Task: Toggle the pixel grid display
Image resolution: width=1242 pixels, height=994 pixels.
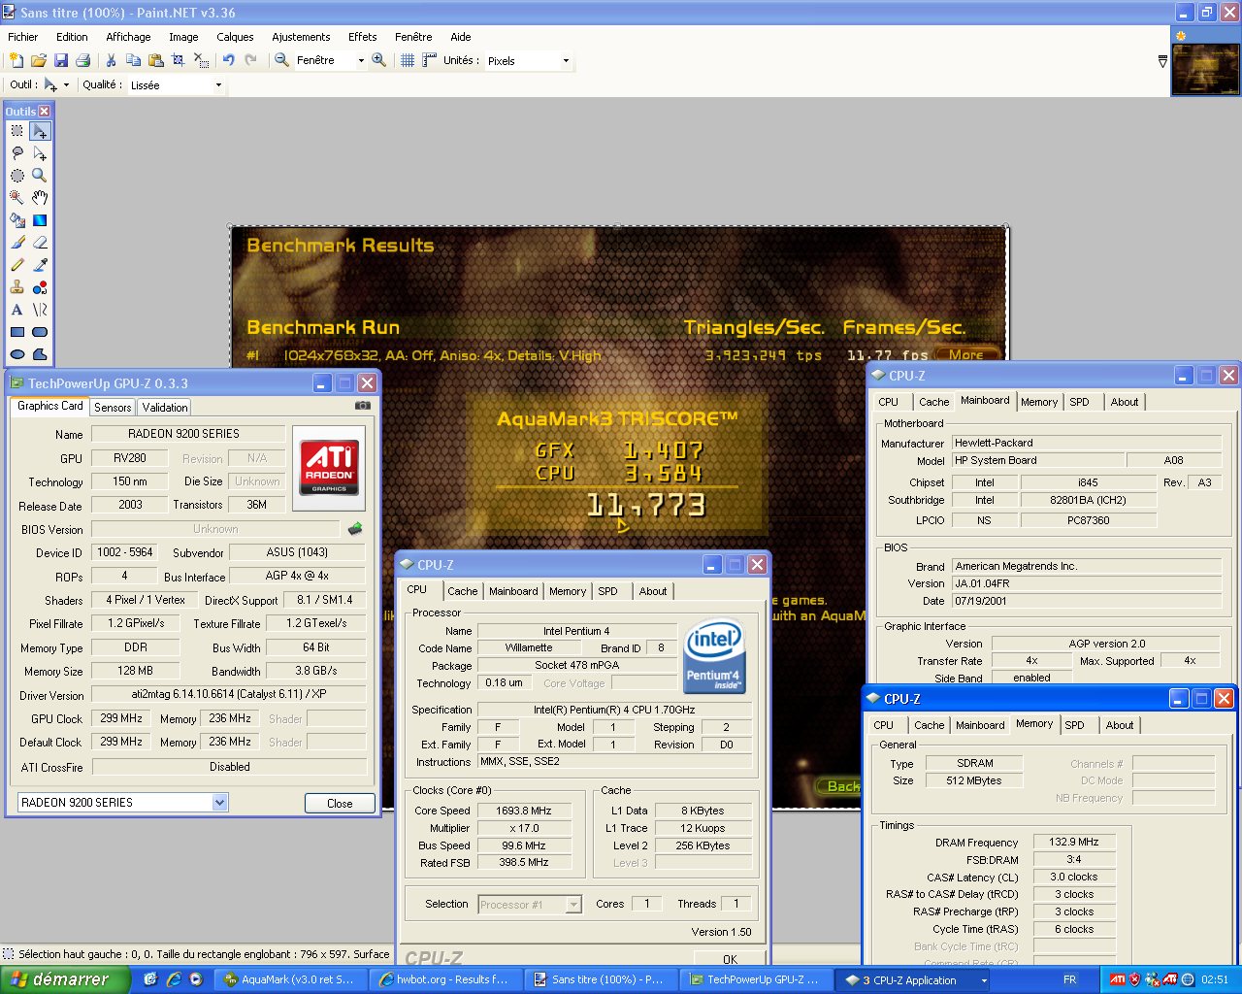Action: tap(408, 60)
